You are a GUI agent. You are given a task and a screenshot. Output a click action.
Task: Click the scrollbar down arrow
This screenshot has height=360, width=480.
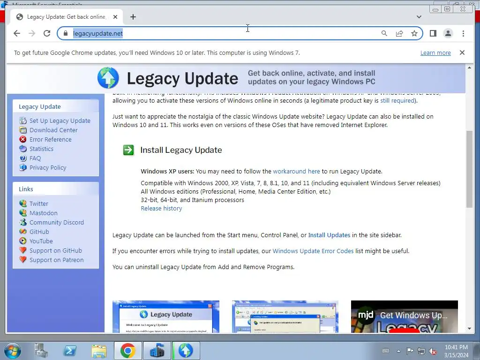tap(469, 329)
